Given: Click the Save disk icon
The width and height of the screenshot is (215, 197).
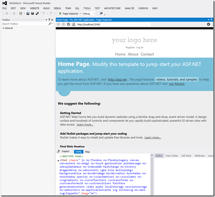Looking at the screenshot, I should tap(32, 14).
